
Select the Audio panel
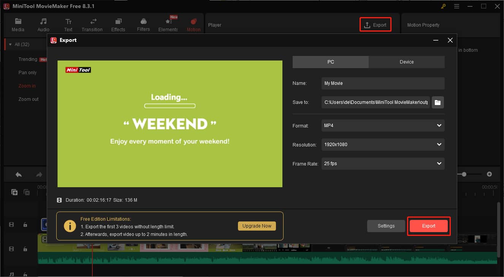click(43, 24)
